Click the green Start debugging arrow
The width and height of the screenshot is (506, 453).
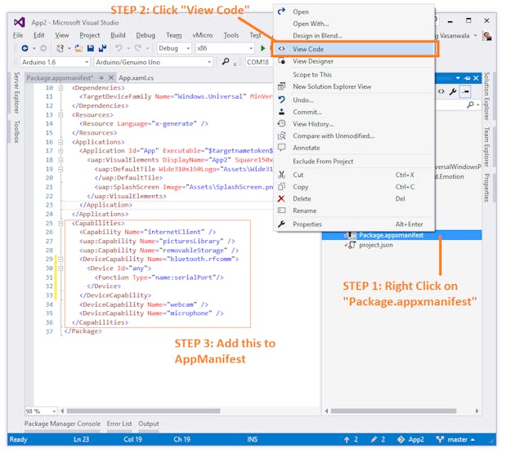point(262,48)
